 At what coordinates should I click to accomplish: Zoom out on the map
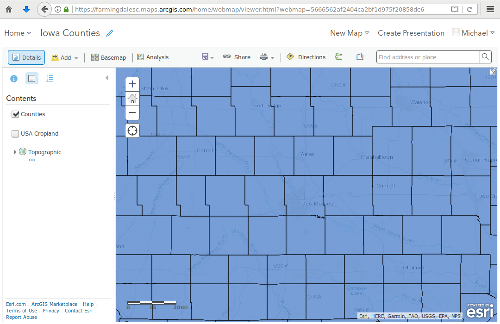coord(132,112)
